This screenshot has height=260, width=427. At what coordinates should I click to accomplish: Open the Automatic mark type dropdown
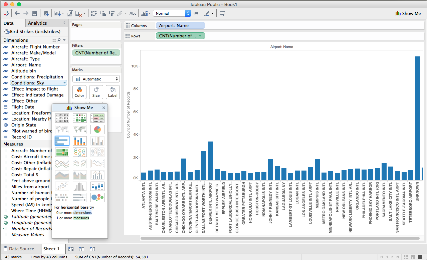click(96, 79)
